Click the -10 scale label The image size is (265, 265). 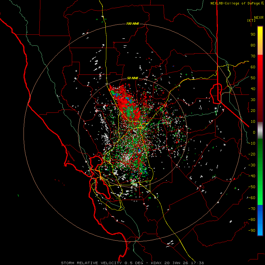pyautogui.click(x=252, y=143)
